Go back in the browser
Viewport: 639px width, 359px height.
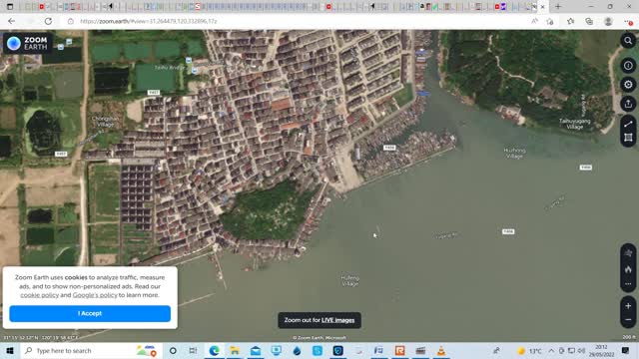(x=11, y=21)
